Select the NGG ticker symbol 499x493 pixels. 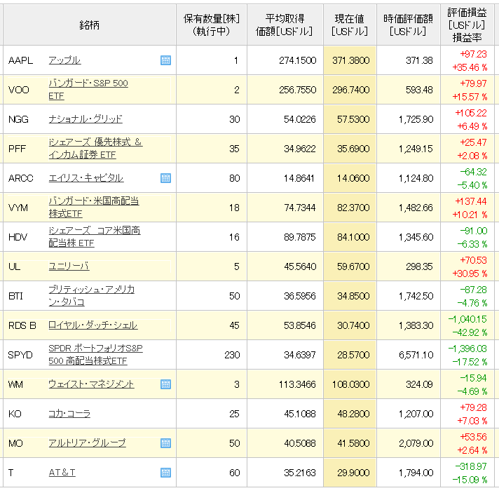point(18,119)
